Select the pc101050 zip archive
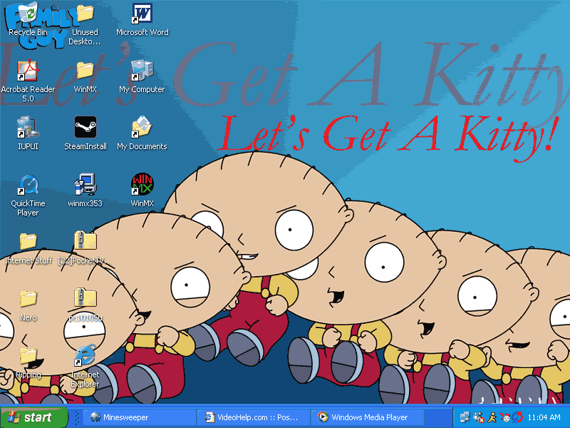 tap(85, 305)
